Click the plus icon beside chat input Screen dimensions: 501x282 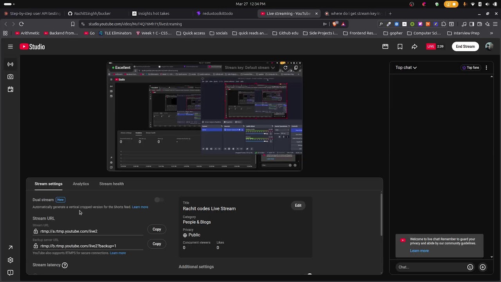483,267
